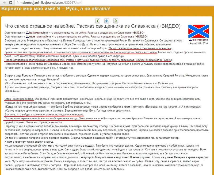Click the page info icon in address bar
Screen dimensions: 214x175
click(x=17, y=3)
